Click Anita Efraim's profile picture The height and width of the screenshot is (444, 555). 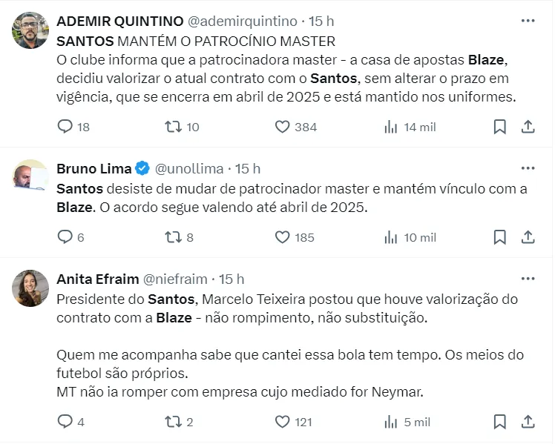pos(30,288)
